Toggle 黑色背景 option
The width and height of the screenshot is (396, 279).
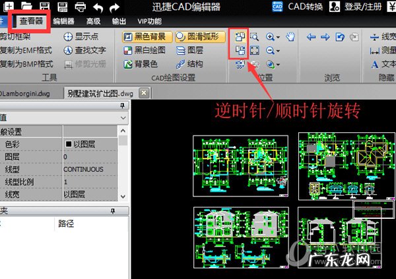[147, 36]
